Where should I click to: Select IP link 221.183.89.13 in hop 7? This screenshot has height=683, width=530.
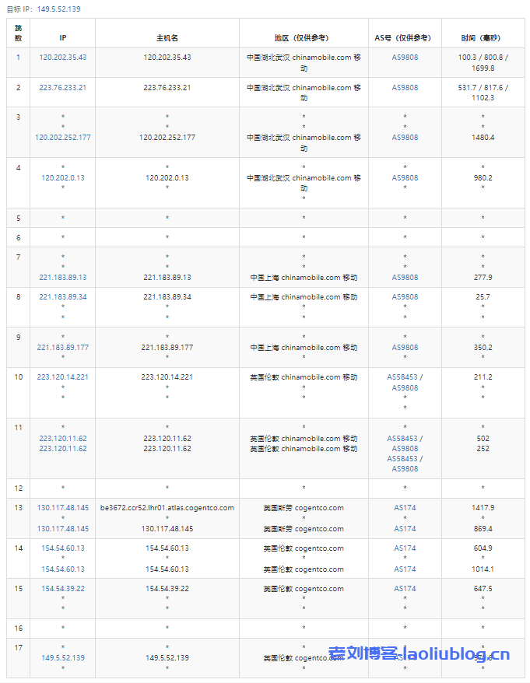click(62, 278)
